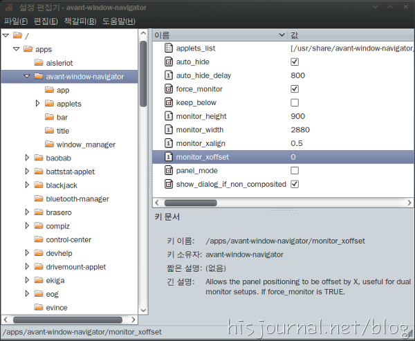This screenshot has width=415, height=341.
Task: Uncheck the force_monitor value checkbox
Action: pos(295,89)
